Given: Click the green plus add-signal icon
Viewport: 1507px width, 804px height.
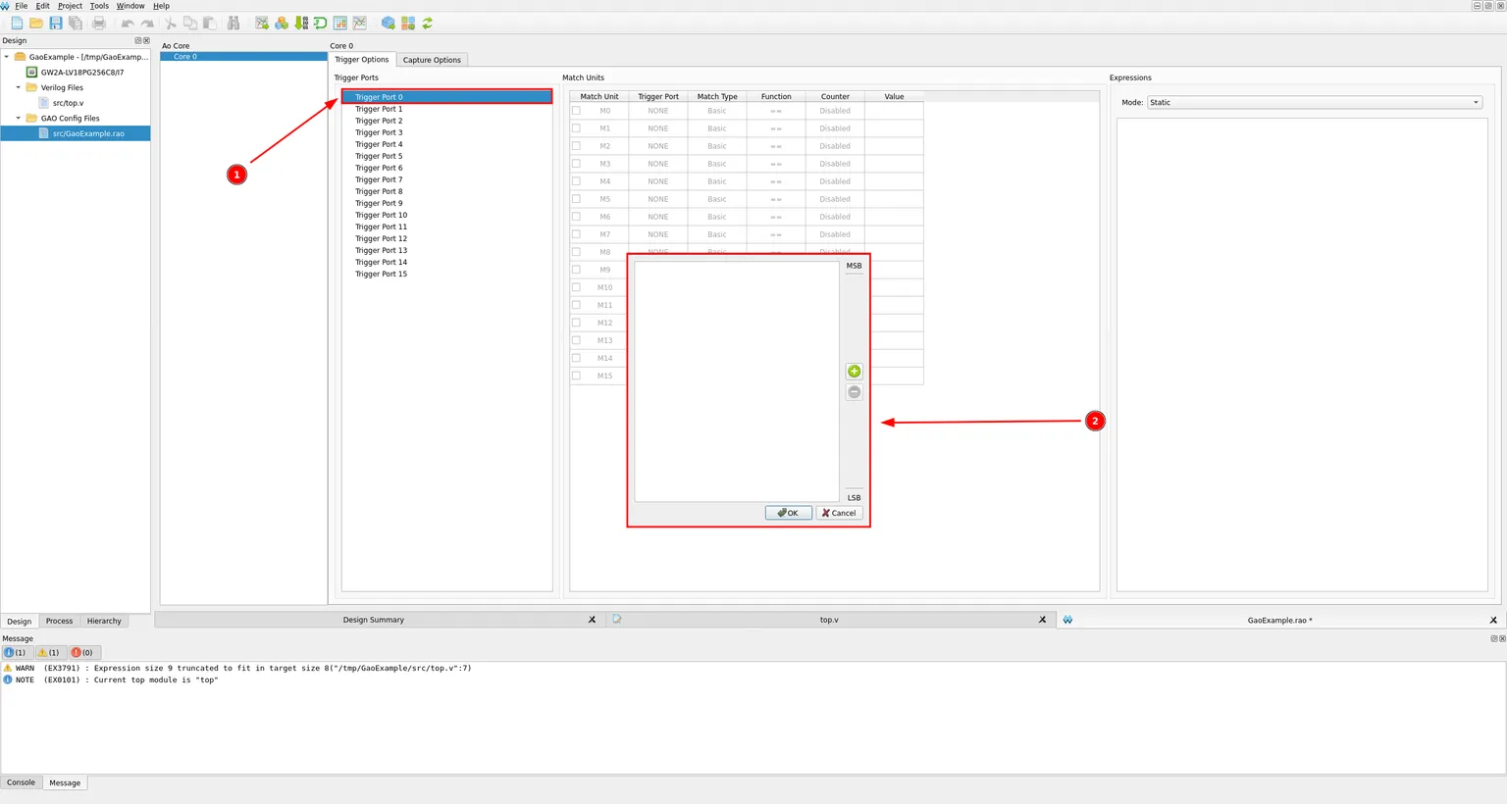Looking at the screenshot, I should pos(854,372).
